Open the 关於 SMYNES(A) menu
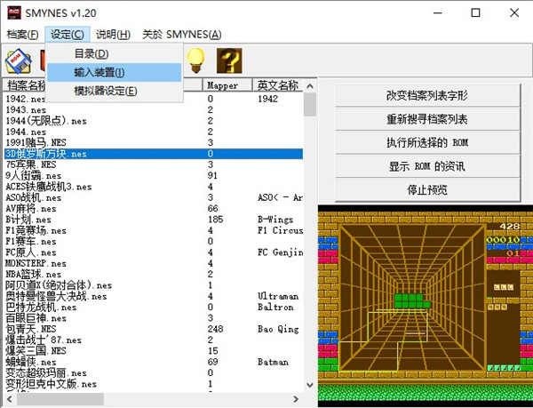533x408 pixels. coord(182,35)
